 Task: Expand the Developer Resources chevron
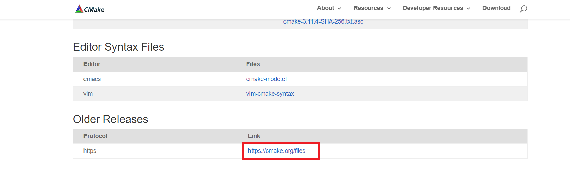468,8
